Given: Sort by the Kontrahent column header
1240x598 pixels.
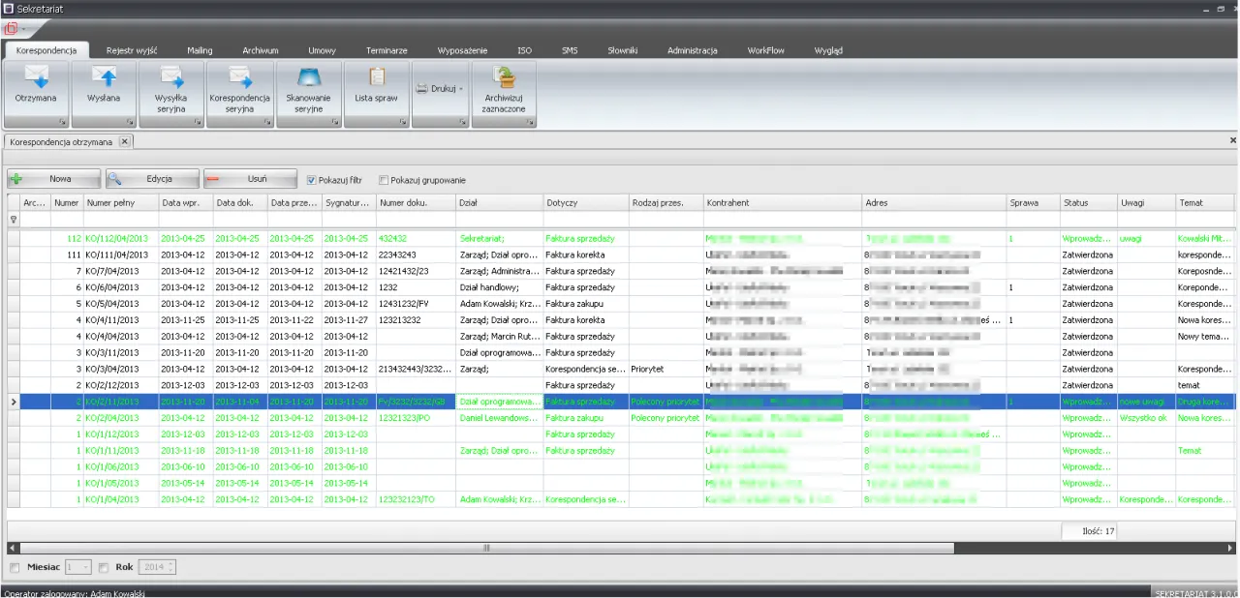Looking at the screenshot, I should (x=782, y=203).
